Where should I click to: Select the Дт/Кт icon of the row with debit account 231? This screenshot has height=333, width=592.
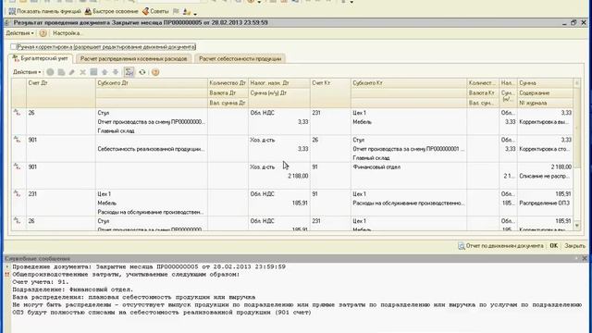pos(17,193)
